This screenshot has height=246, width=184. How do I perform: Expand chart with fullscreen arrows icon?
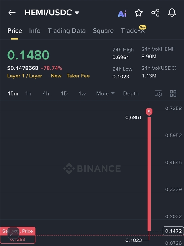(13, 233)
